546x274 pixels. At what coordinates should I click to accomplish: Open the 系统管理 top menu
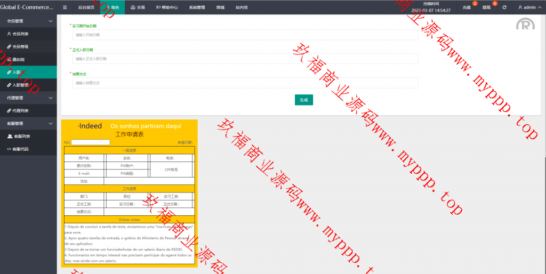[197, 7]
